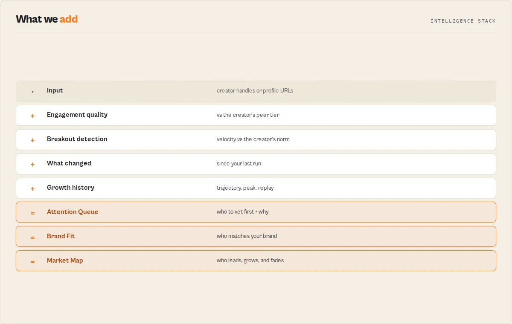Click the equals icon beside Market Map

point(32,262)
